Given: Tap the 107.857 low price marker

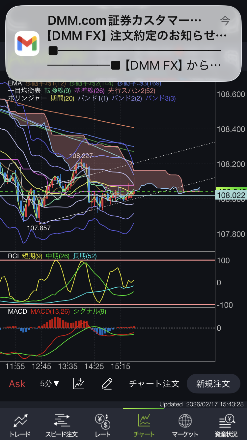Looking at the screenshot, I should (x=39, y=228).
